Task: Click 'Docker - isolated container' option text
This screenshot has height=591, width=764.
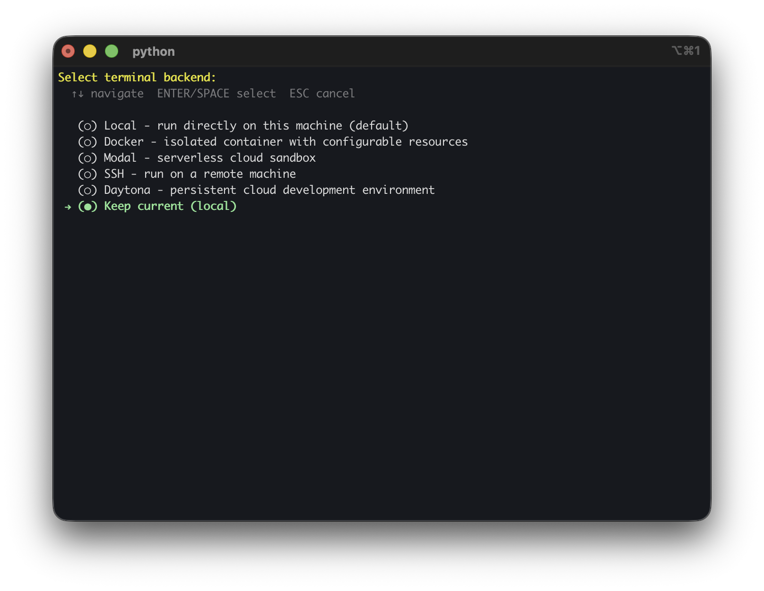Action: pos(286,142)
